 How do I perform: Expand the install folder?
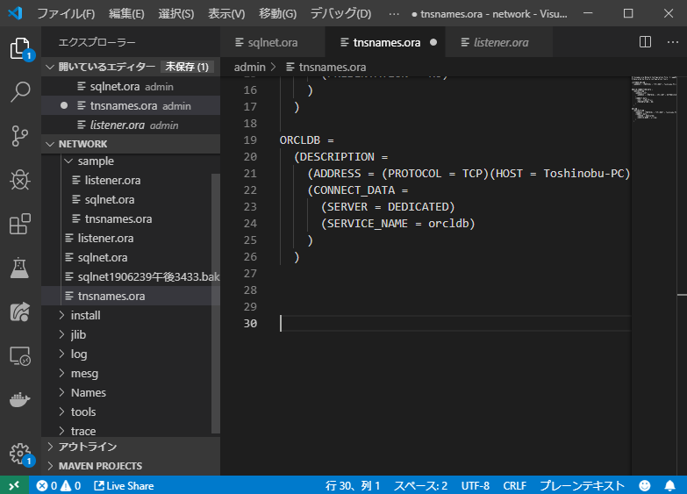click(x=85, y=315)
